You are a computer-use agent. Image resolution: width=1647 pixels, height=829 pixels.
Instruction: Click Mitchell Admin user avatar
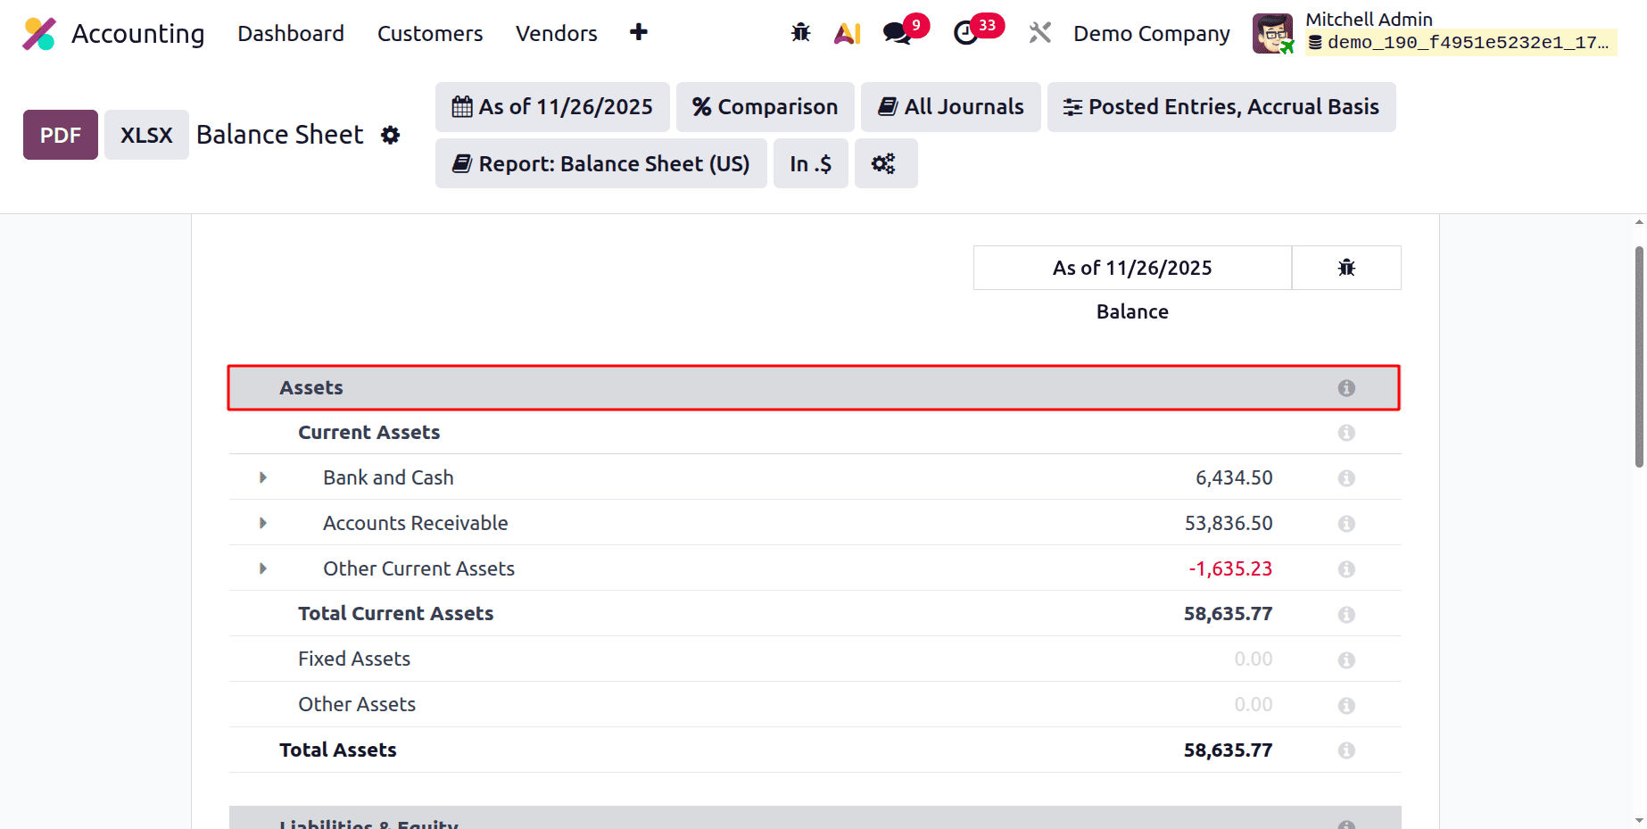tap(1273, 34)
